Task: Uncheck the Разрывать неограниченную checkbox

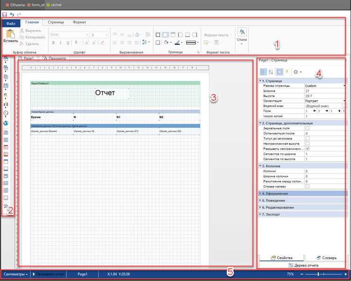Action: 307,148
